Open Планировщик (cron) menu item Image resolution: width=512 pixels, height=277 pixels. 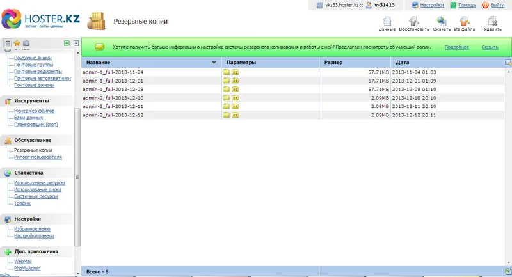click(36, 125)
